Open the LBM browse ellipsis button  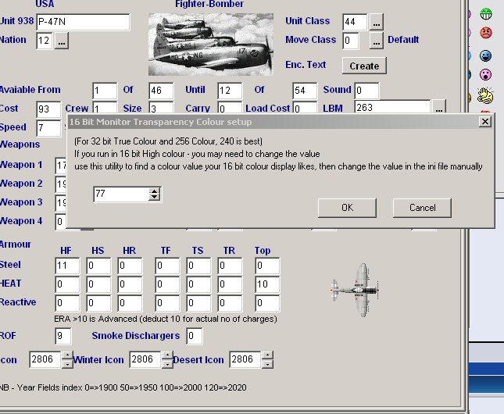[439, 108]
